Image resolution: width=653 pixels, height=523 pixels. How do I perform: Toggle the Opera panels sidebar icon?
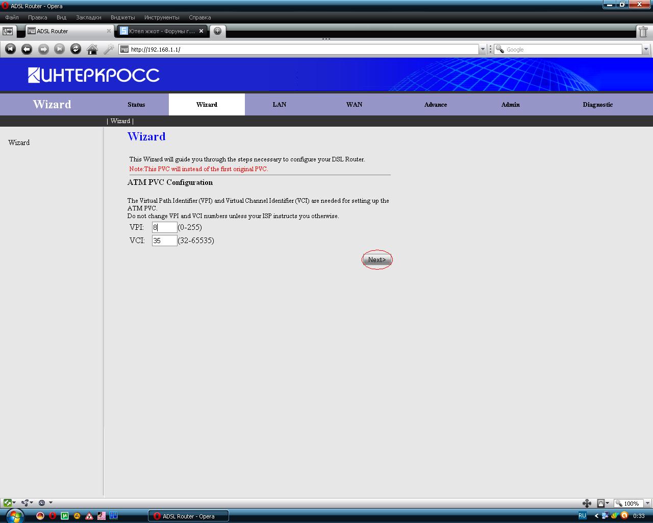point(8,31)
